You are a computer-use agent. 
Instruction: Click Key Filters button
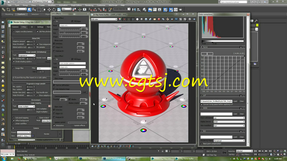coord(246,155)
